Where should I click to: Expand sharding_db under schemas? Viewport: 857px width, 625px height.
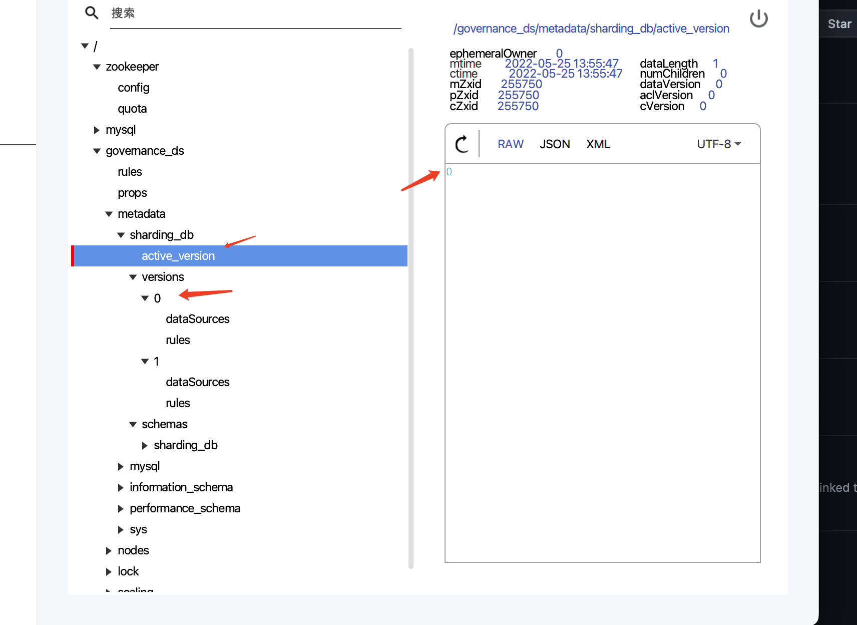pos(145,445)
